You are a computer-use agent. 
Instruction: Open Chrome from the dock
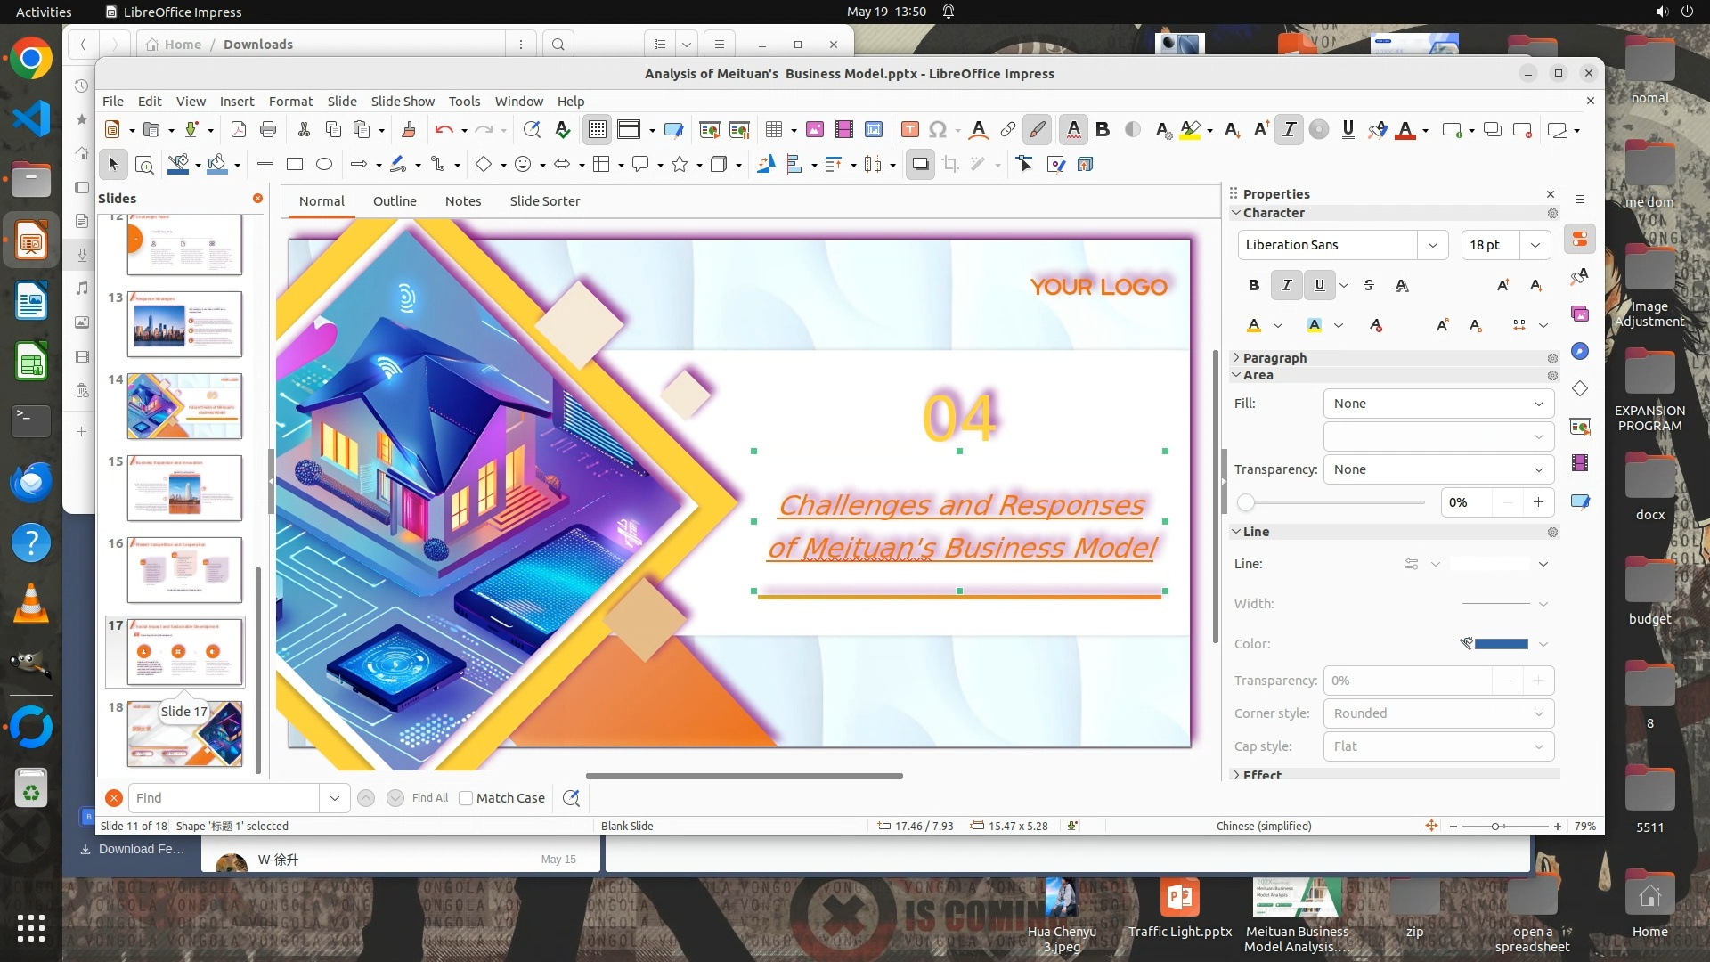(x=31, y=59)
